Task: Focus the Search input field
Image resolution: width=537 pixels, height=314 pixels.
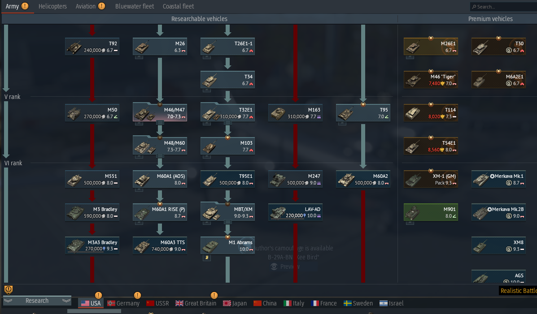Action: [x=503, y=7]
